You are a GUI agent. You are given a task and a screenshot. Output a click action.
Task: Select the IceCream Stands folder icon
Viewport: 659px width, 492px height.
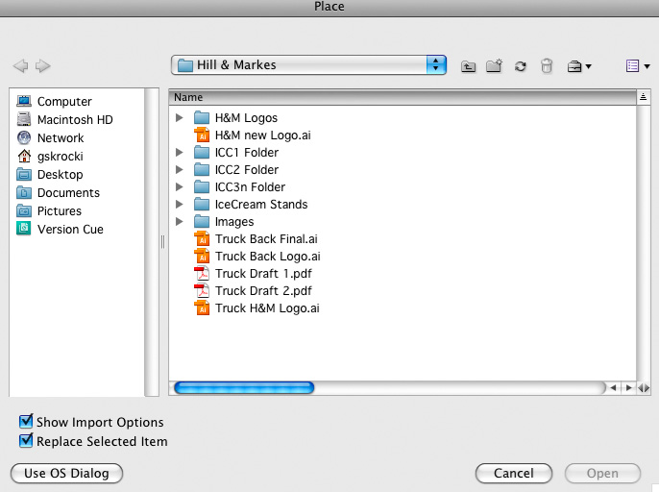202,204
